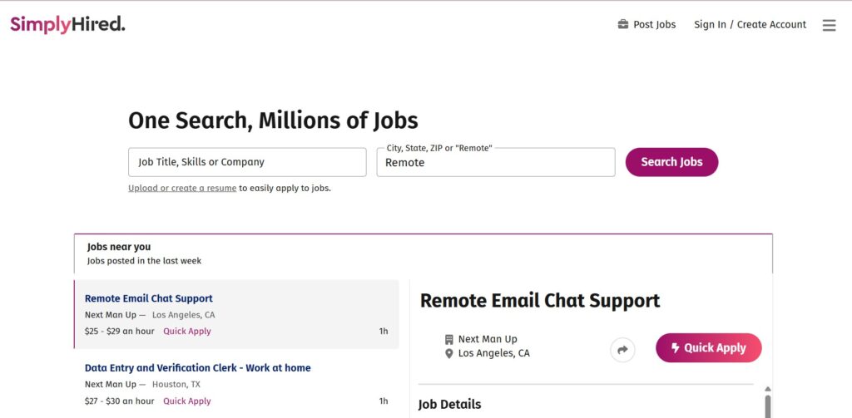Open Post Jobs in the header
This screenshot has height=418, width=852.
pyautogui.click(x=654, y=24)
